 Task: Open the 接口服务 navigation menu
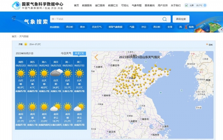(x=100, y=6)
